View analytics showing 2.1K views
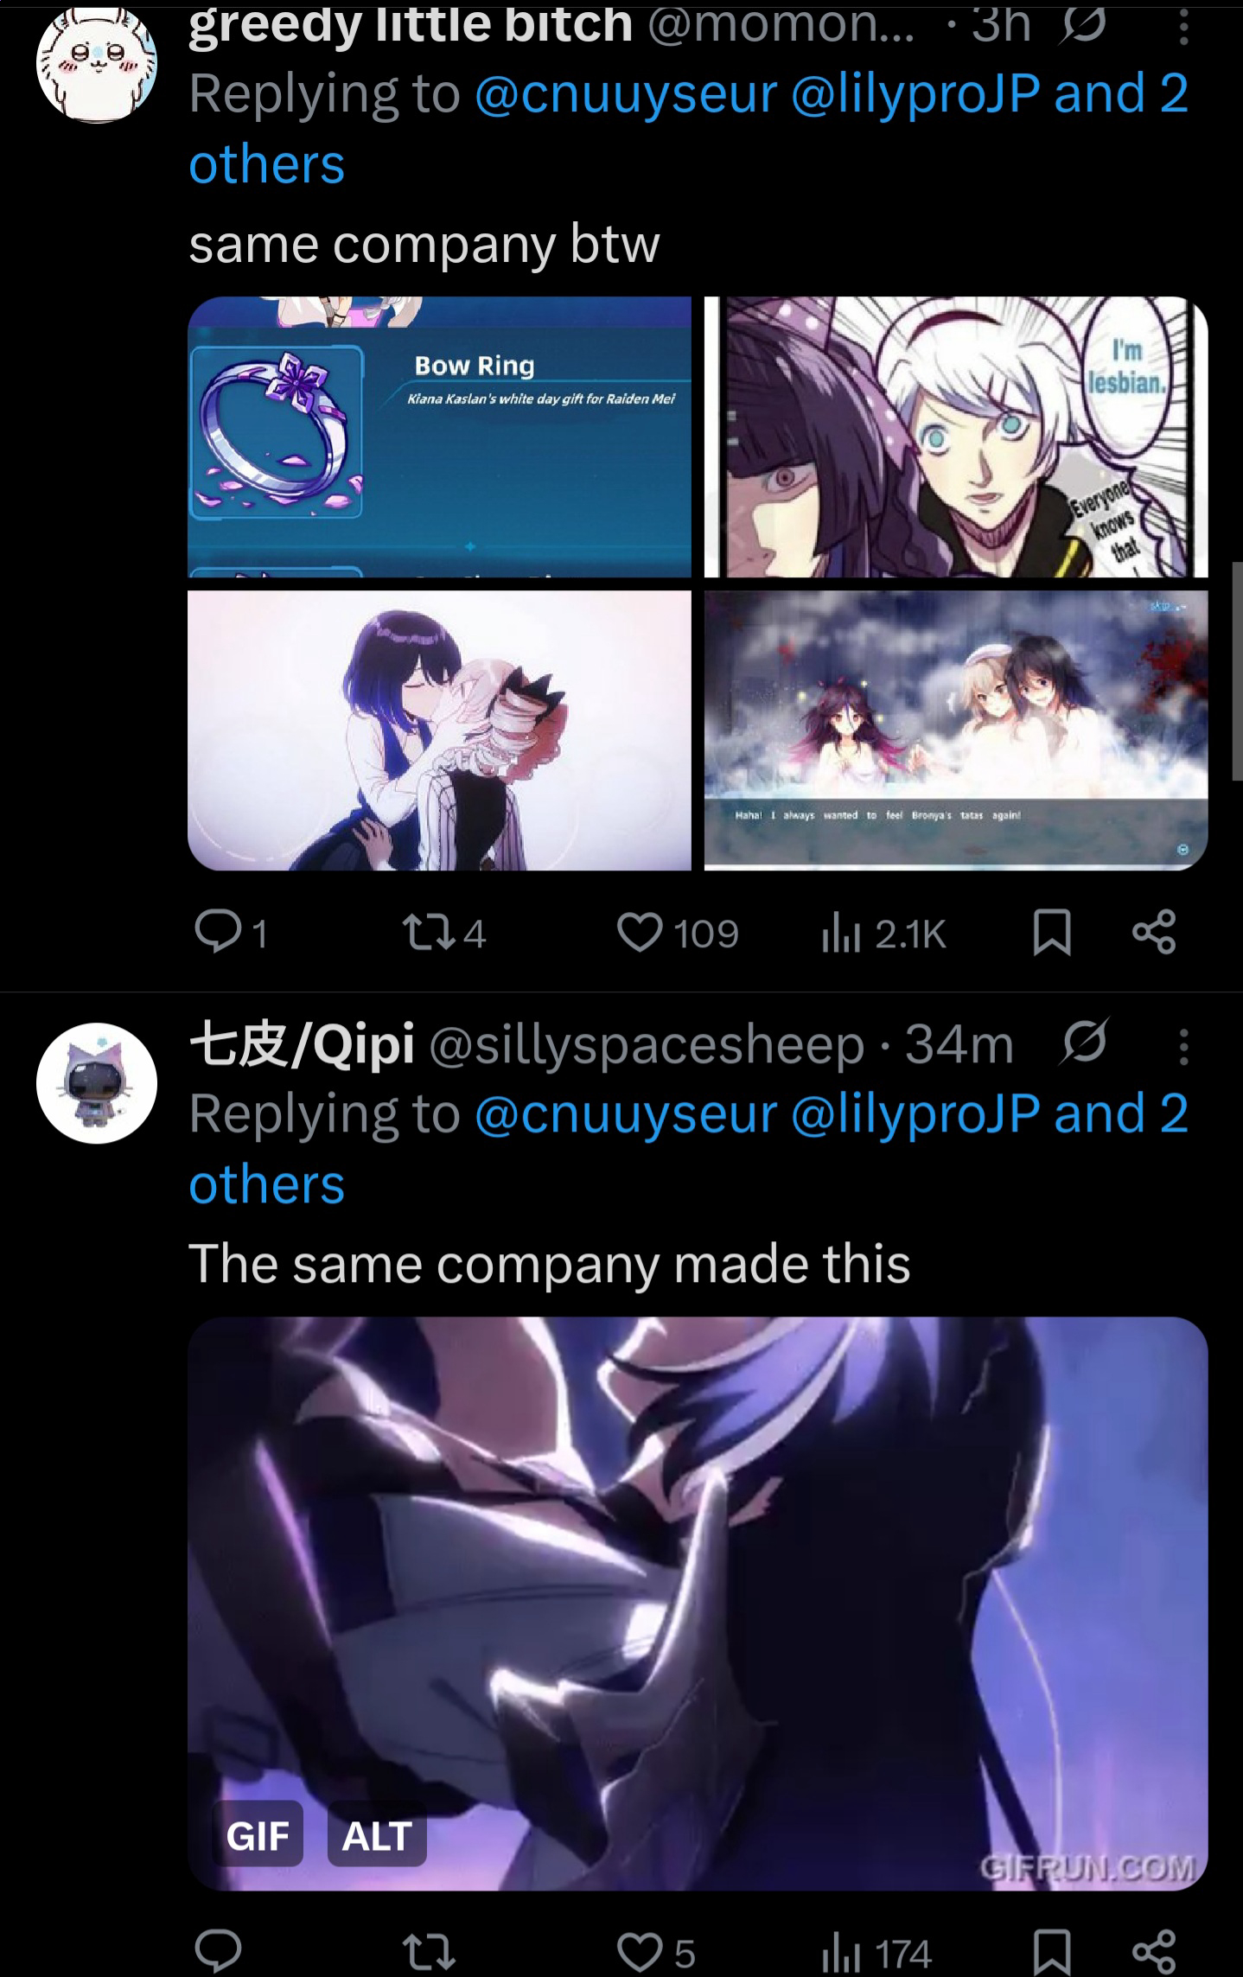Screen dimensions: 1243x1977 [883, 933]
